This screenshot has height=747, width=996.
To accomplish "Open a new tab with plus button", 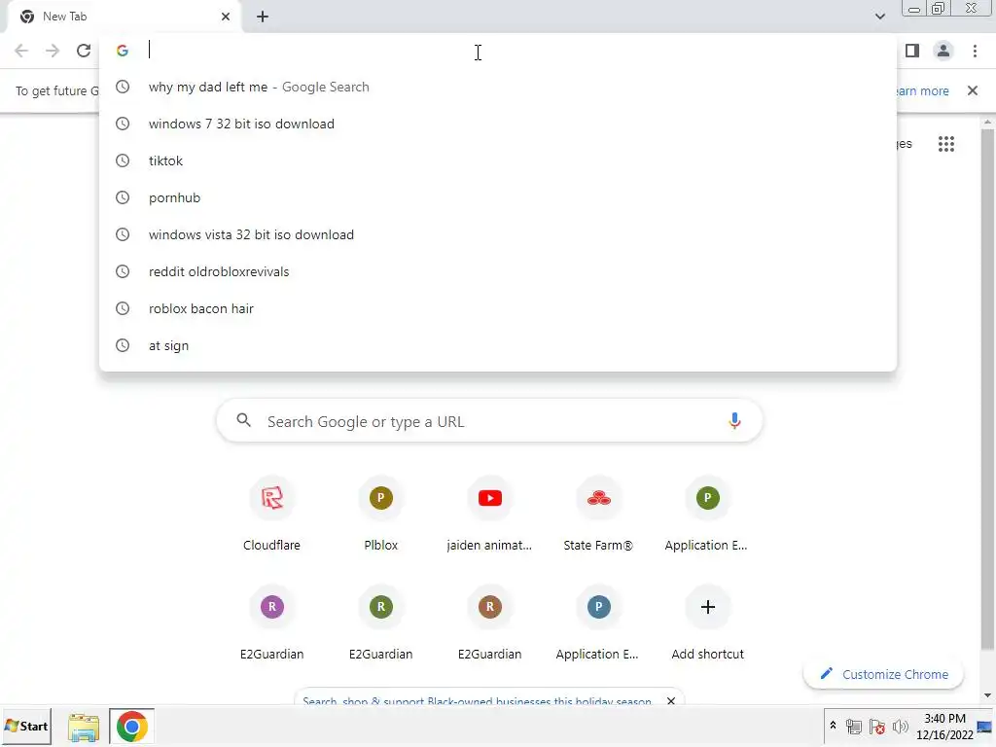I will coord(263,17).
